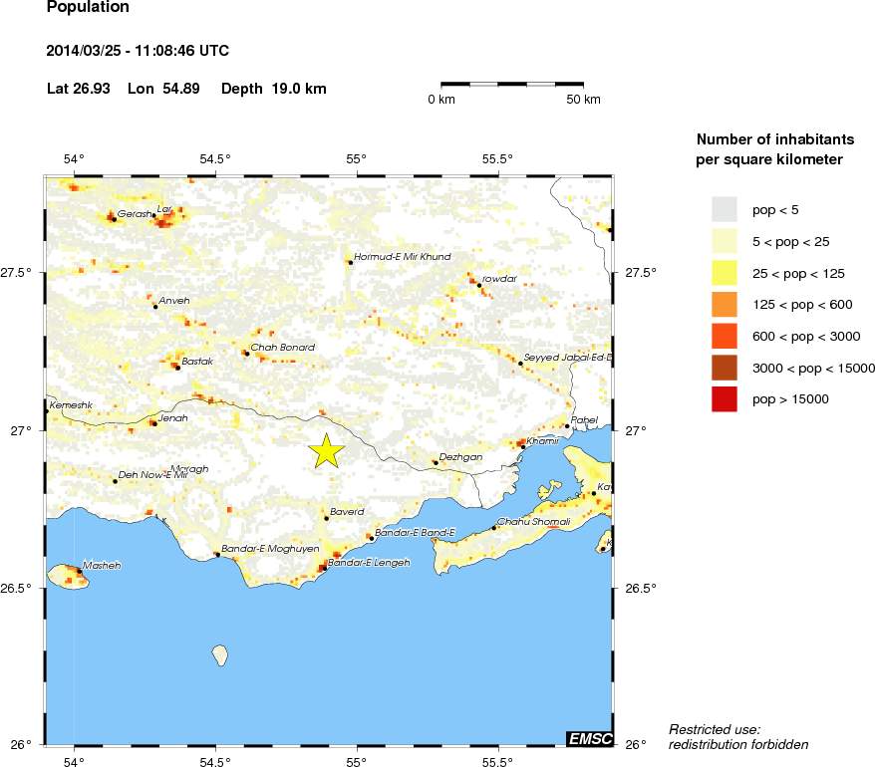Click the 'Restricted use: redistribution forbidden' notice

click(x=738, y=737)
